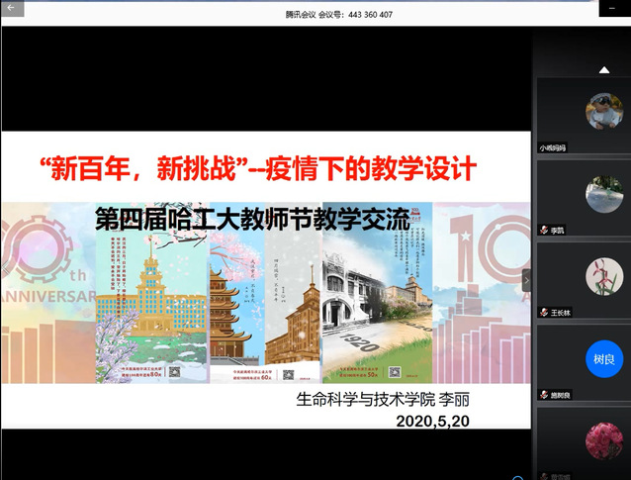Click the subtitle 第四届哈工大教师节教学交流
This screenshot has width=631, height=480.
click(x=252, y=221)
